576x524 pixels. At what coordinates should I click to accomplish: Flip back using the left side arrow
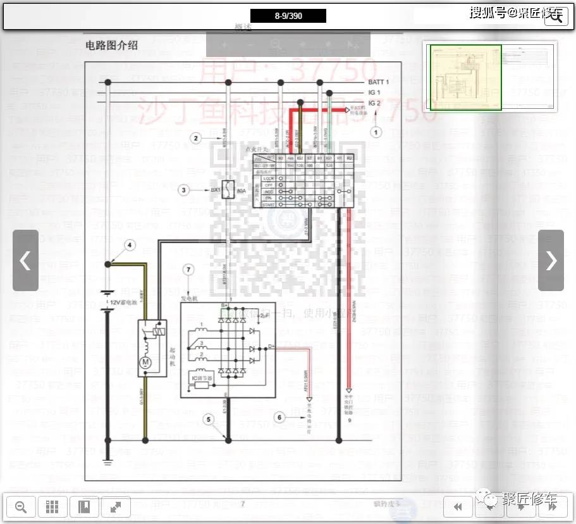pos(25,260)
